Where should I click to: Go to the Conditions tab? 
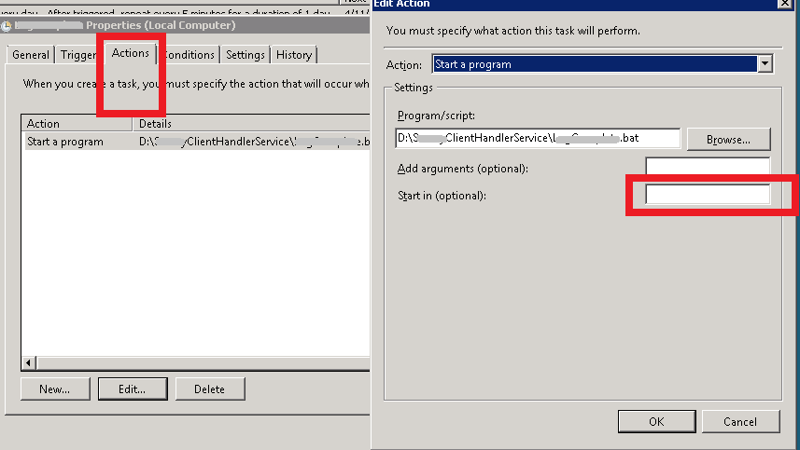pyautogui.click(x=191, y=55)
